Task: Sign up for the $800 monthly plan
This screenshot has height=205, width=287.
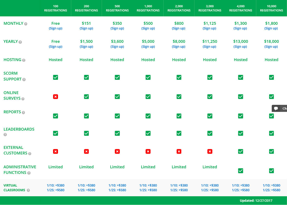Action: coord(178,28)
